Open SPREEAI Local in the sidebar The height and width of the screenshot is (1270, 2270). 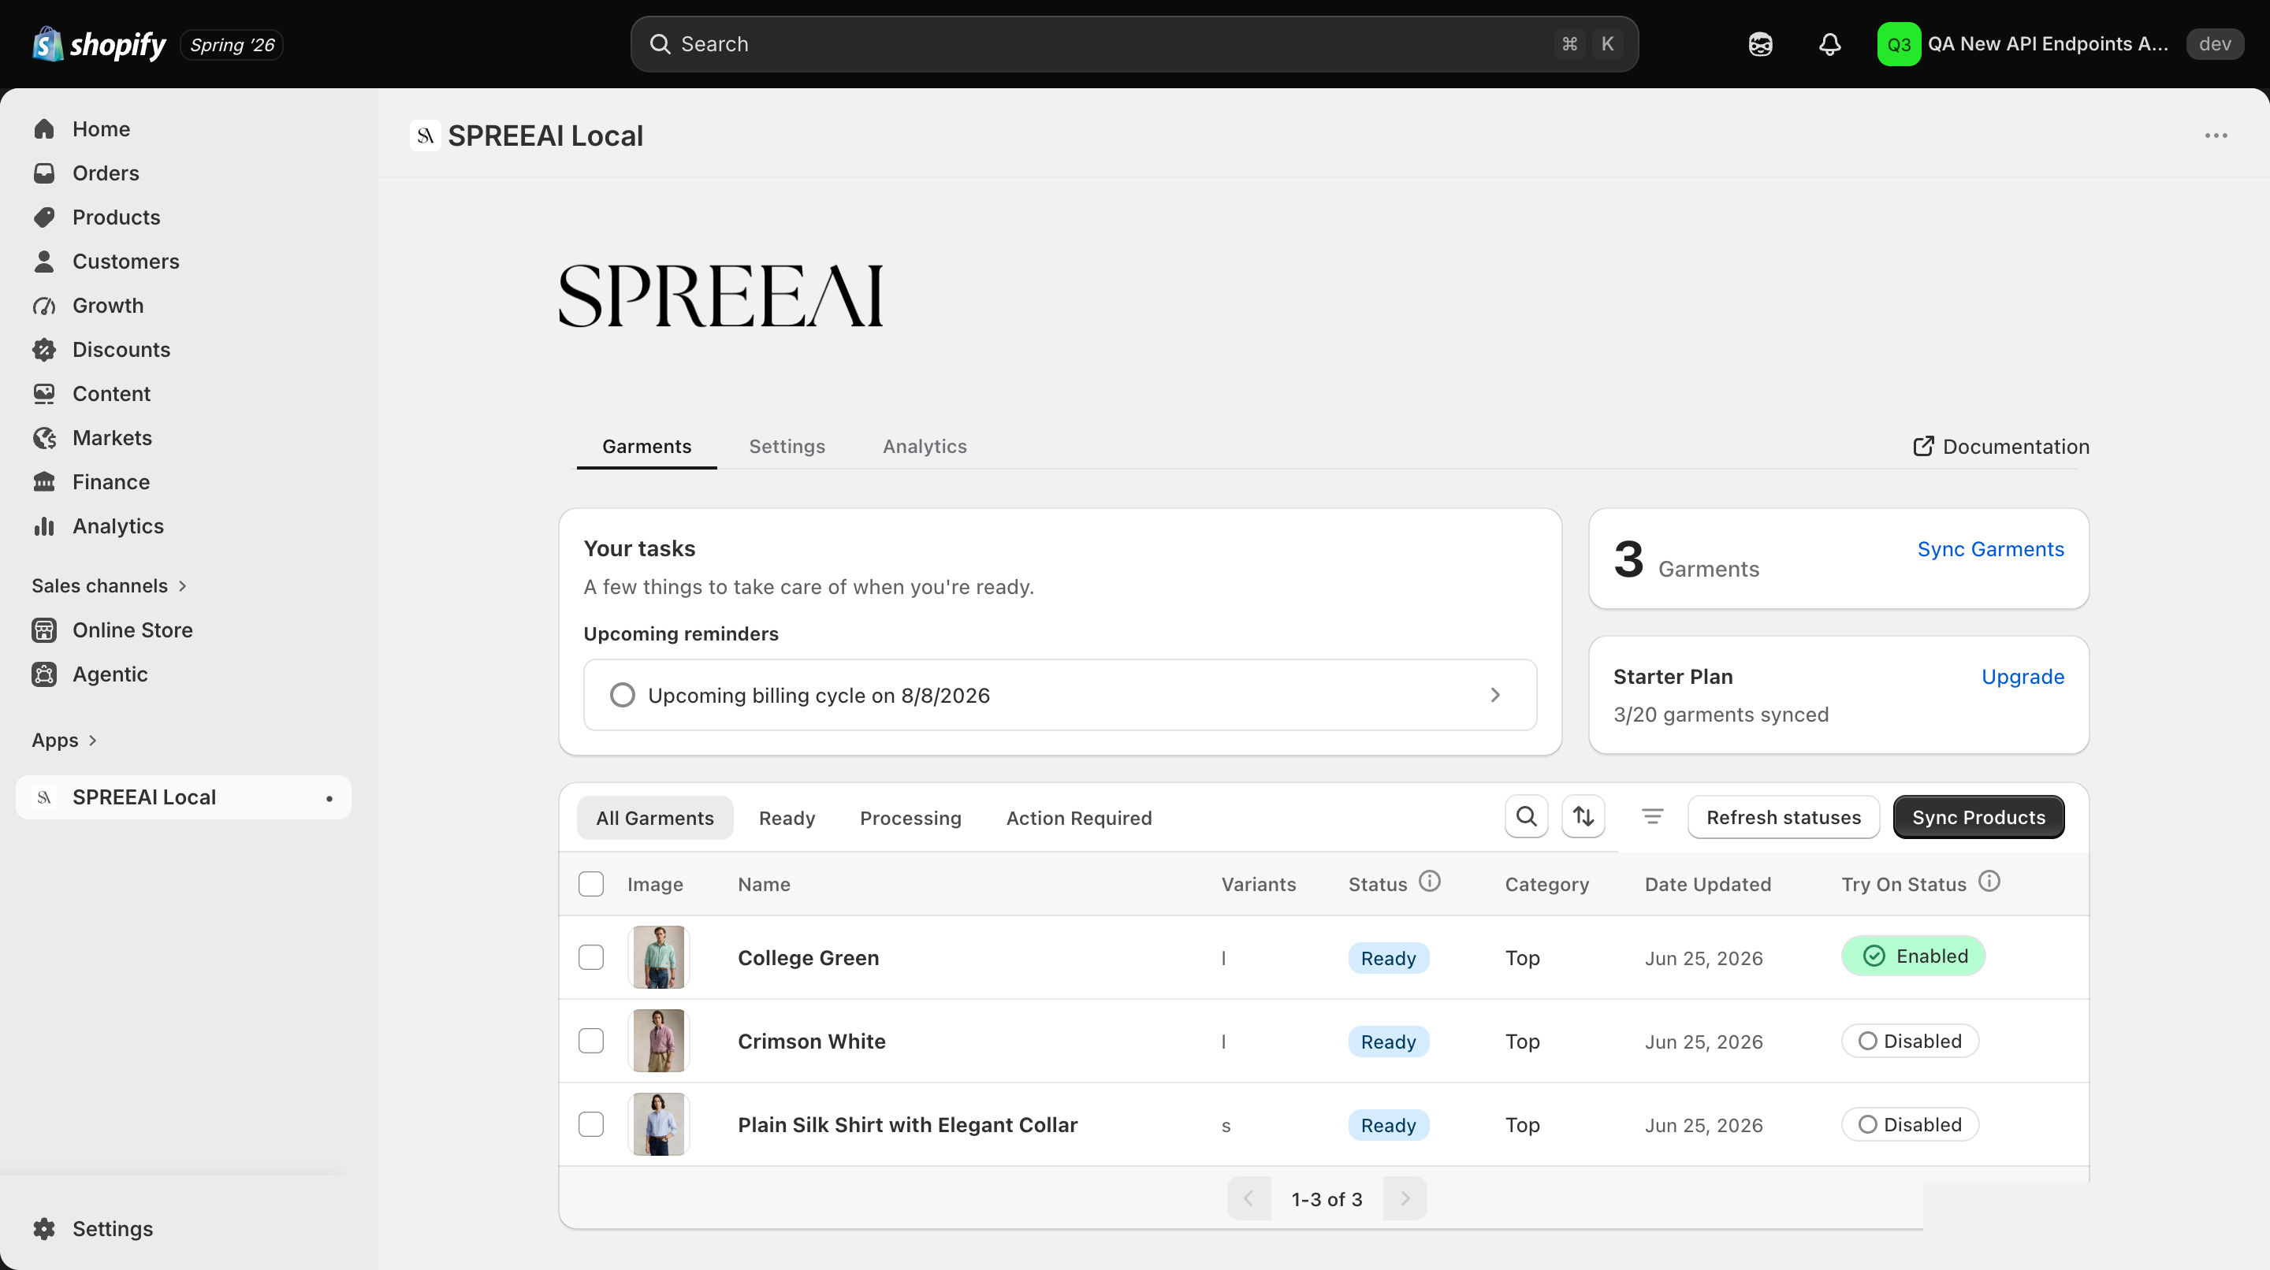pos(184,797)
